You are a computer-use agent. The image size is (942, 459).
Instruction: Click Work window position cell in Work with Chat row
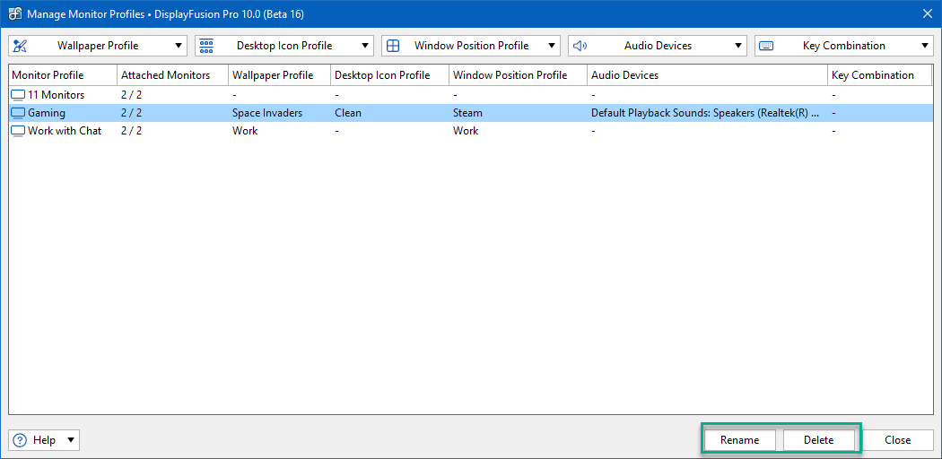click(x=466, y=131)
